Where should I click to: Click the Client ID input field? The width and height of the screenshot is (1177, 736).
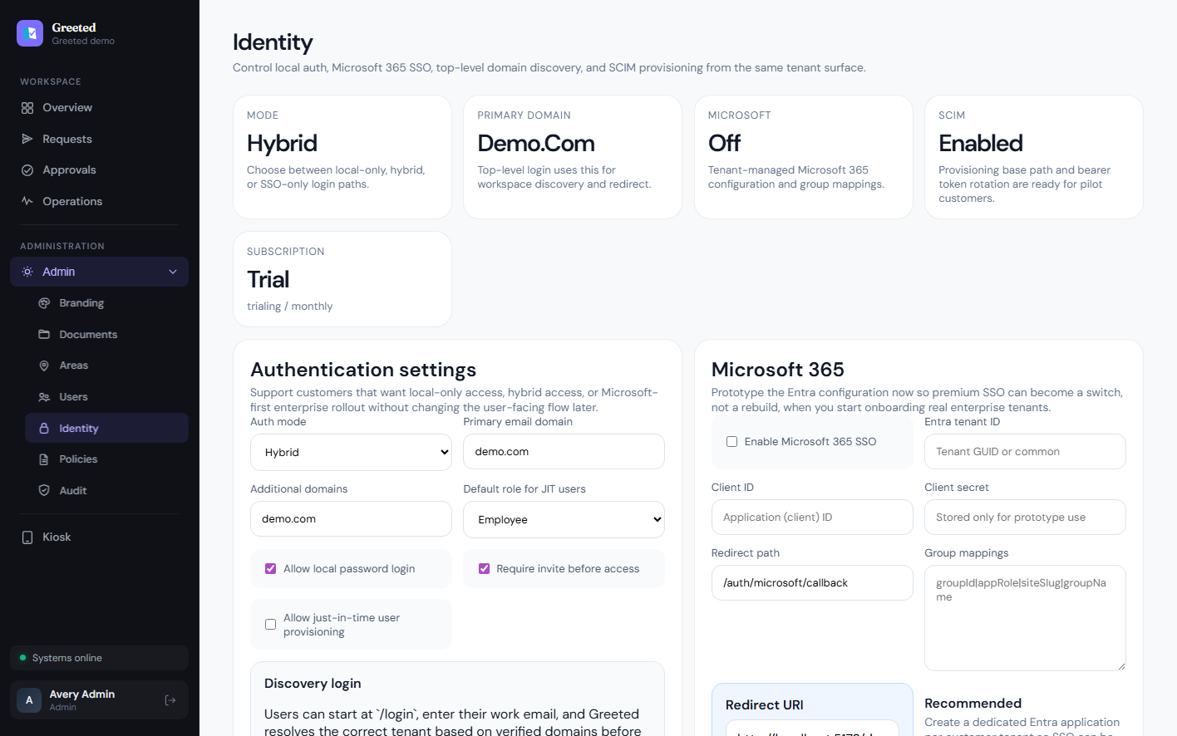click(x=812, y=518)
